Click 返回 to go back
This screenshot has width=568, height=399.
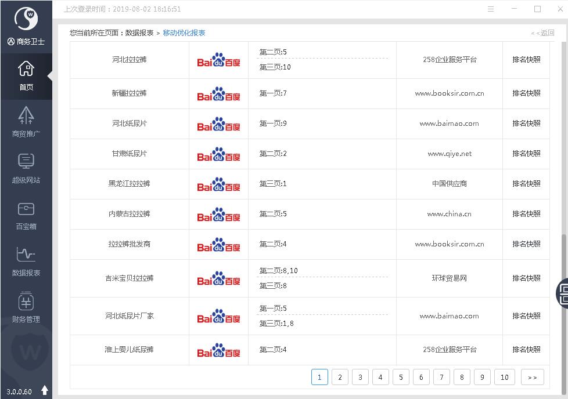coord(543,33)
